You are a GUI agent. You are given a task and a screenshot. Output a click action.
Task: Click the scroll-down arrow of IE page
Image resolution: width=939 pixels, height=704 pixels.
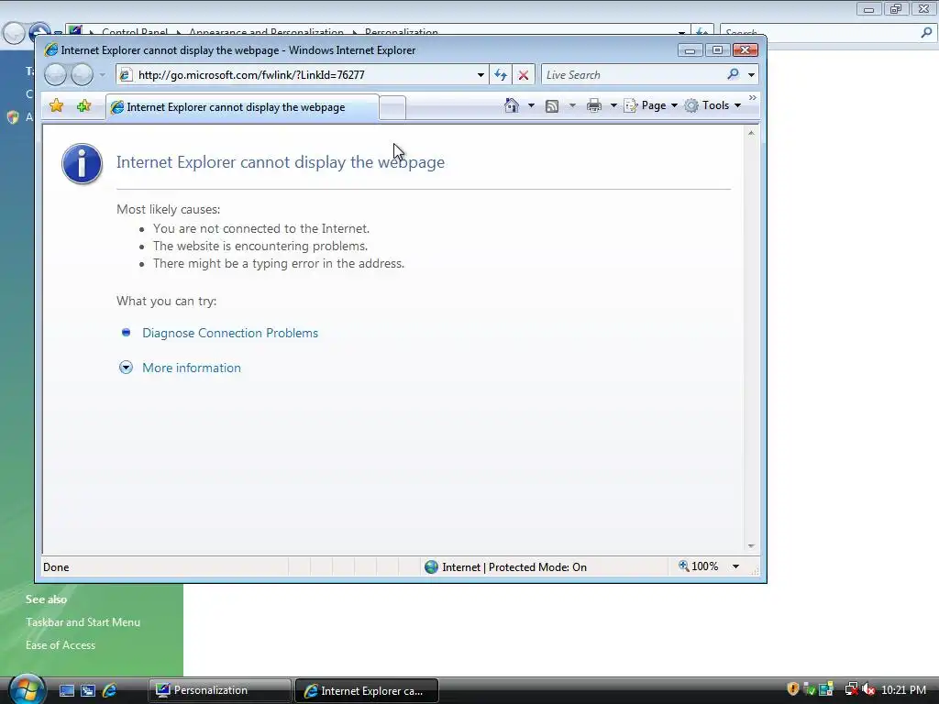(x=751, y=546)
